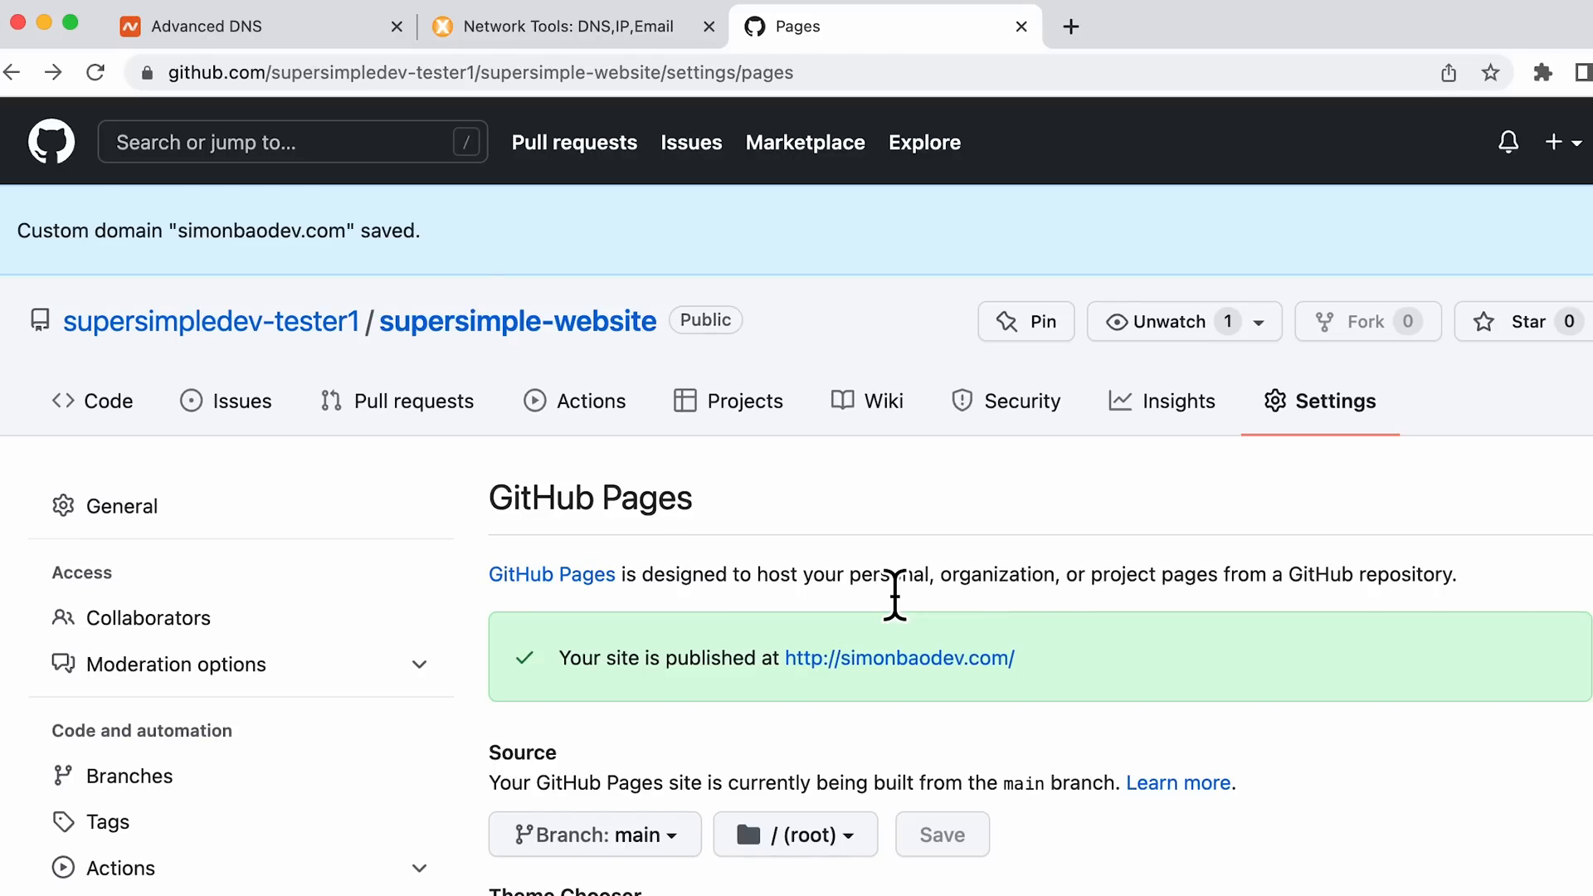Click the Save button for source
This screenshot has width=1593, height=896.
tap(942, 835)
